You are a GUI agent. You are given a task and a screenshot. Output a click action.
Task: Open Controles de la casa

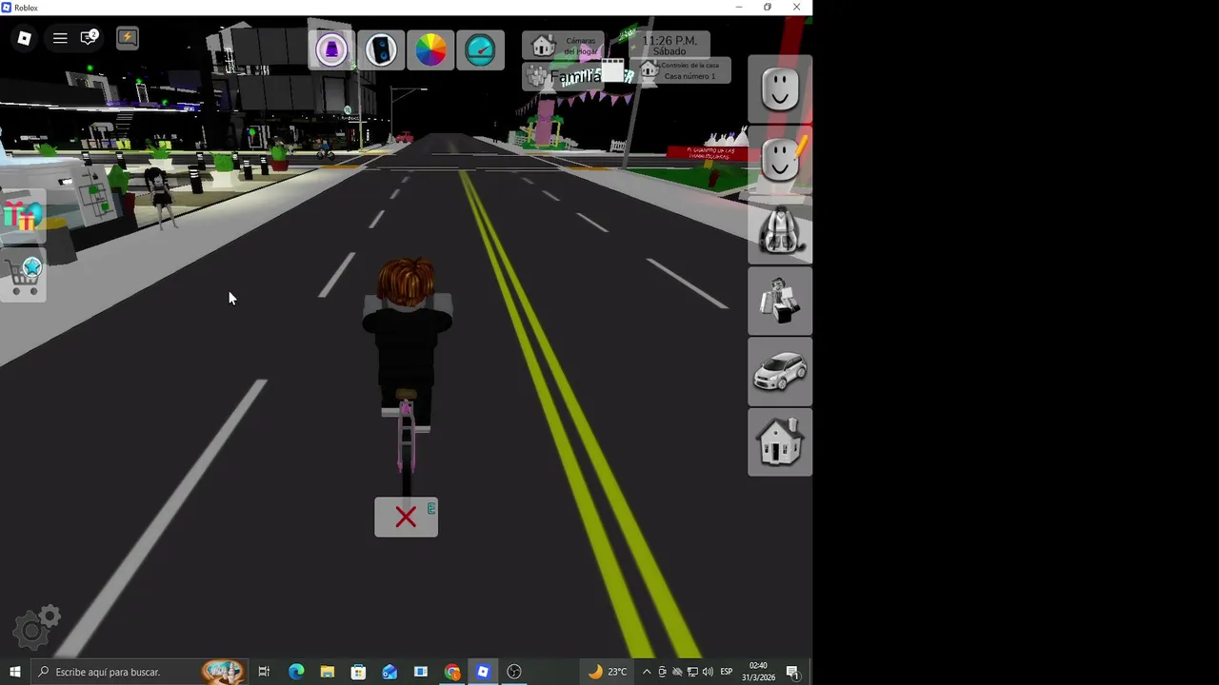tap(680, 70)
